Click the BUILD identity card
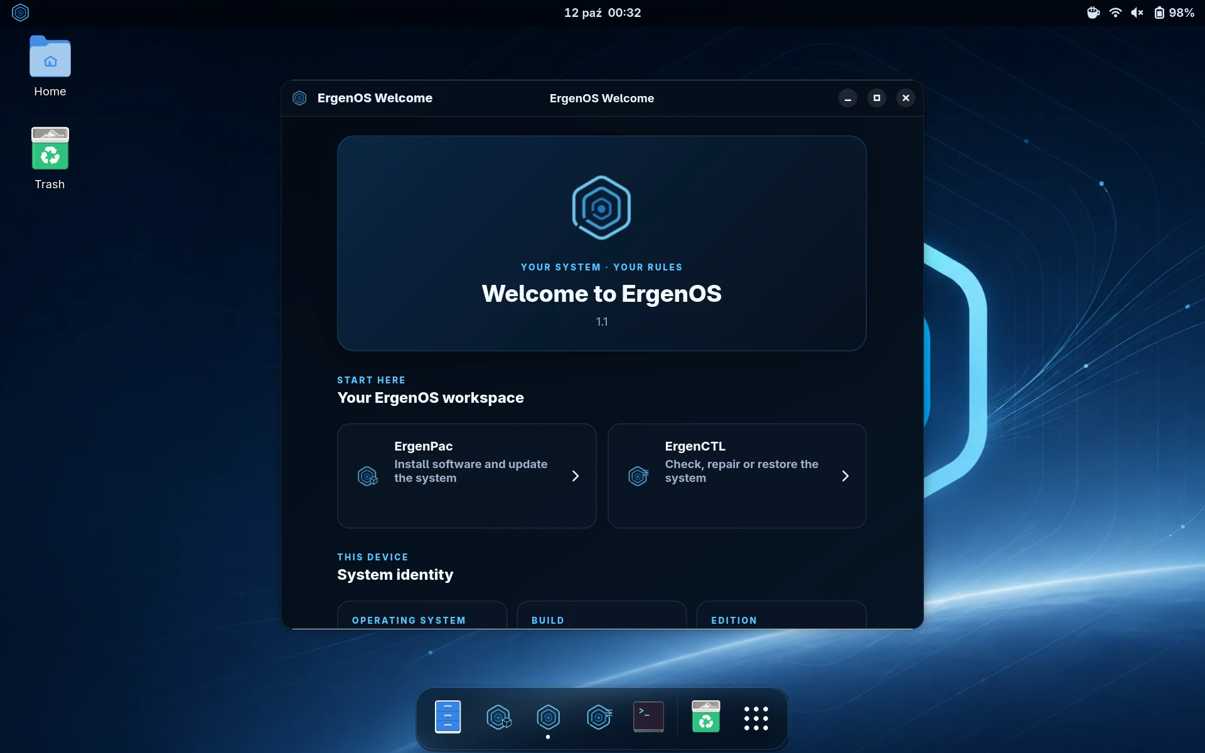This screenshot has height=753, width=1205. pos(601,615)
